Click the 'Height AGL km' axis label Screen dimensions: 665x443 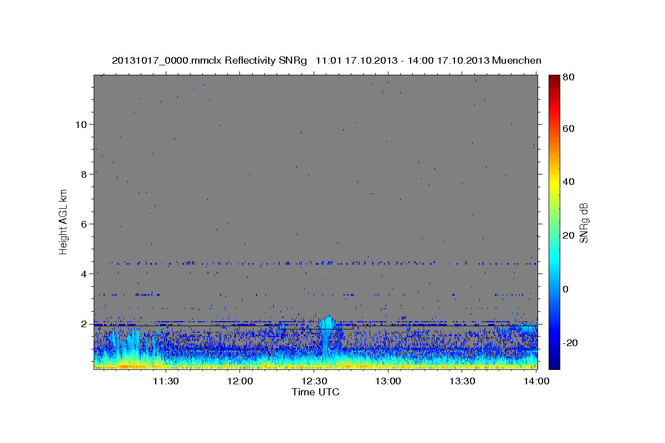pyautogui.click(x=63, y=221)
